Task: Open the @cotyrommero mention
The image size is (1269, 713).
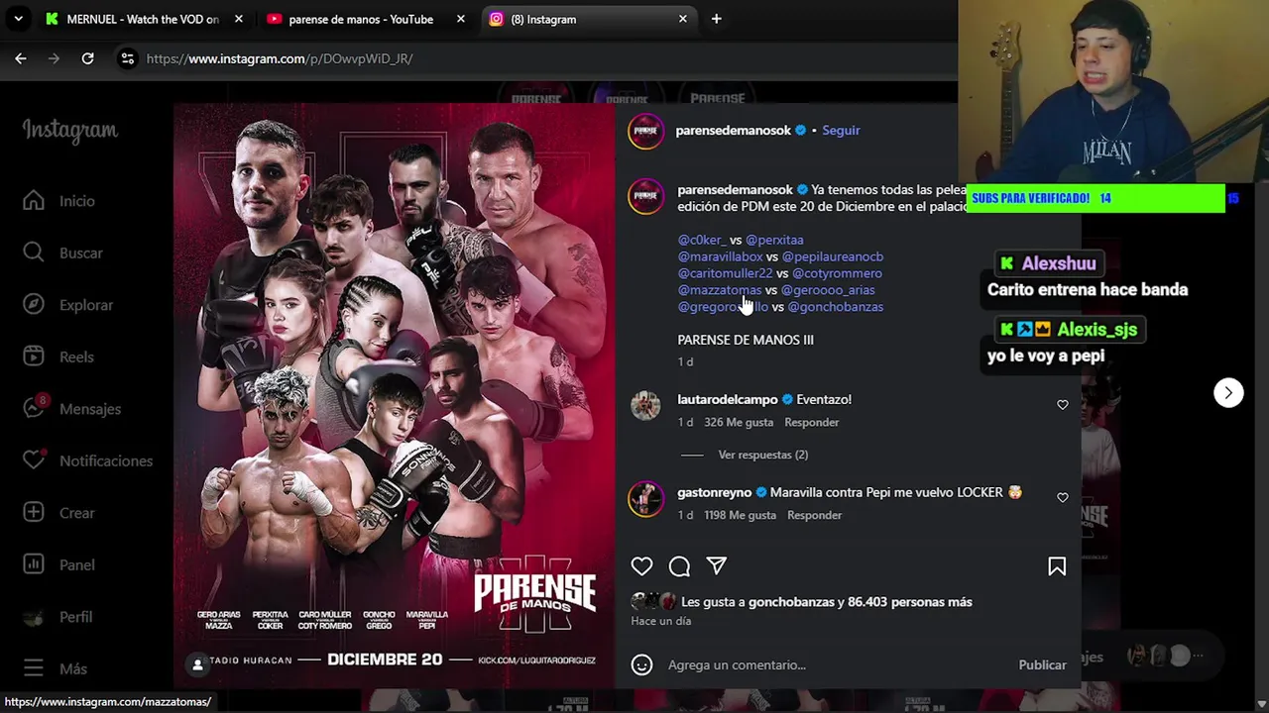Action: coord(837,273)
